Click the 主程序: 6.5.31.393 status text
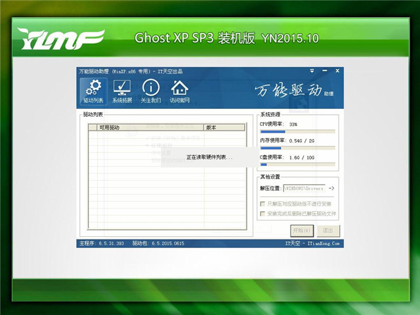The width and height of the screenshot is (420, 315). [x=102, y=243]
